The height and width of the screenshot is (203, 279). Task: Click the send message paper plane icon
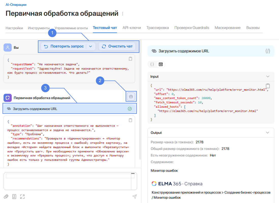tap(135, 196)
